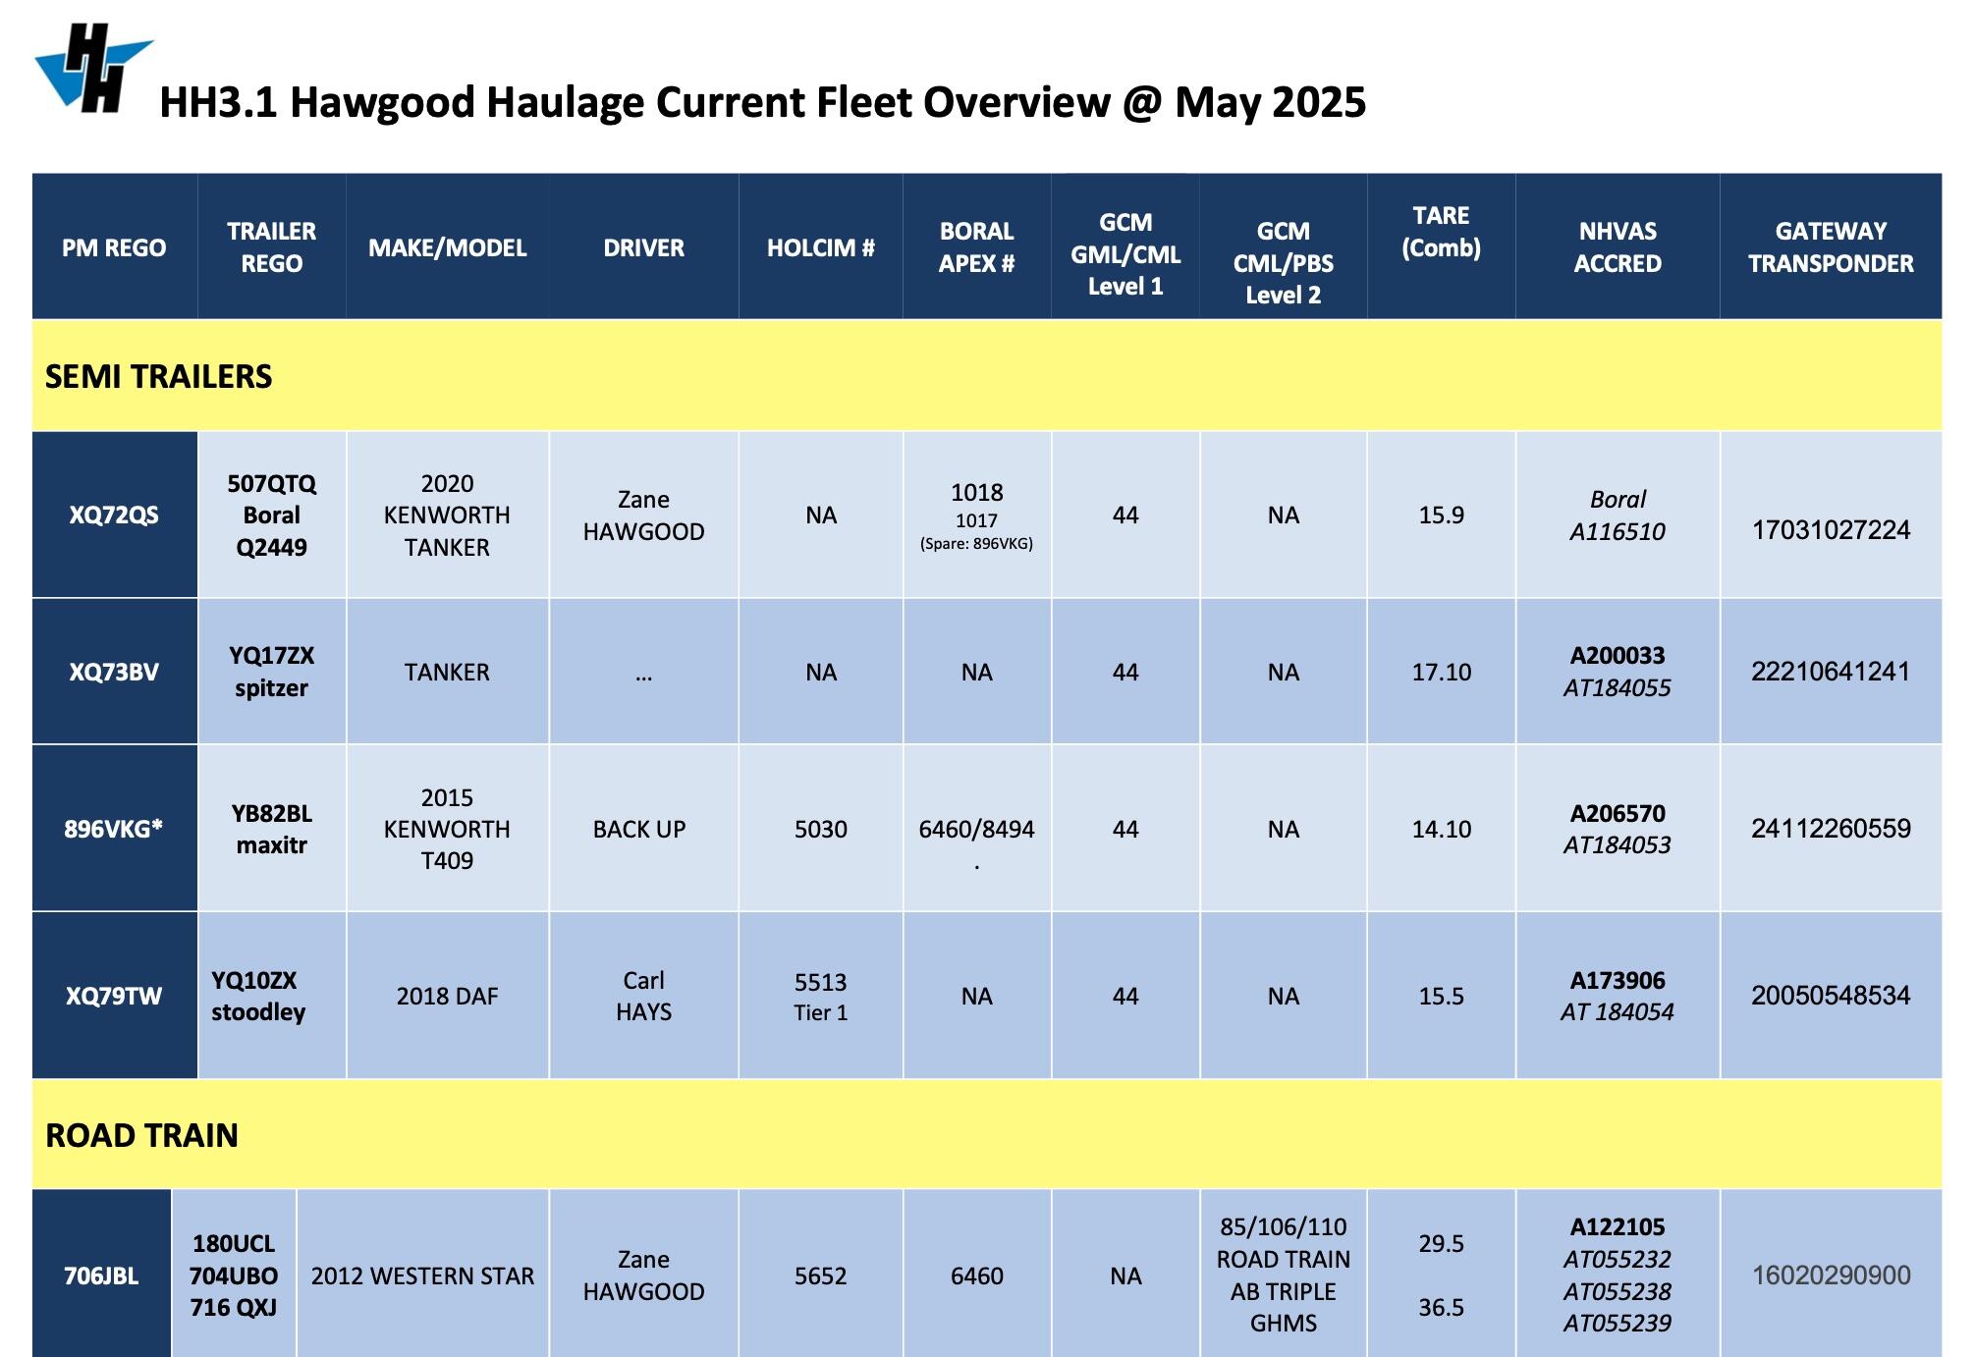The width and height of the screenshot is (1974, 1357).
Task: Click the XQ72QS rego cell
Action: click(x=114, y=515)
